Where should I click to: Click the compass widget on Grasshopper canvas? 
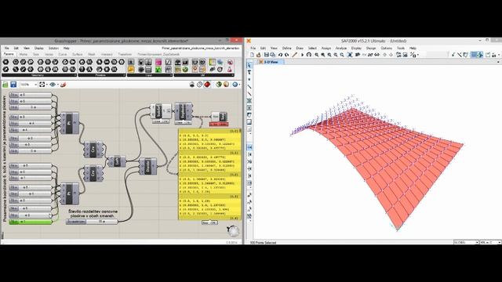point(233,230)
